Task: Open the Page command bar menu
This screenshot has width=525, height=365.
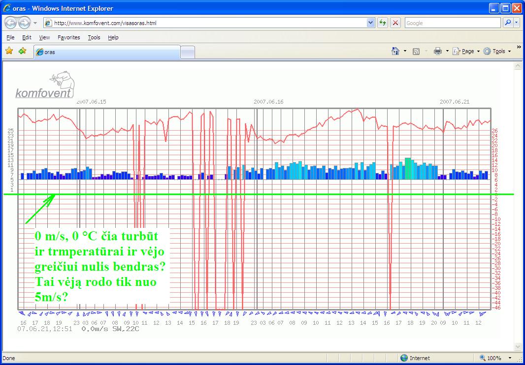Action: coord(466,51)
